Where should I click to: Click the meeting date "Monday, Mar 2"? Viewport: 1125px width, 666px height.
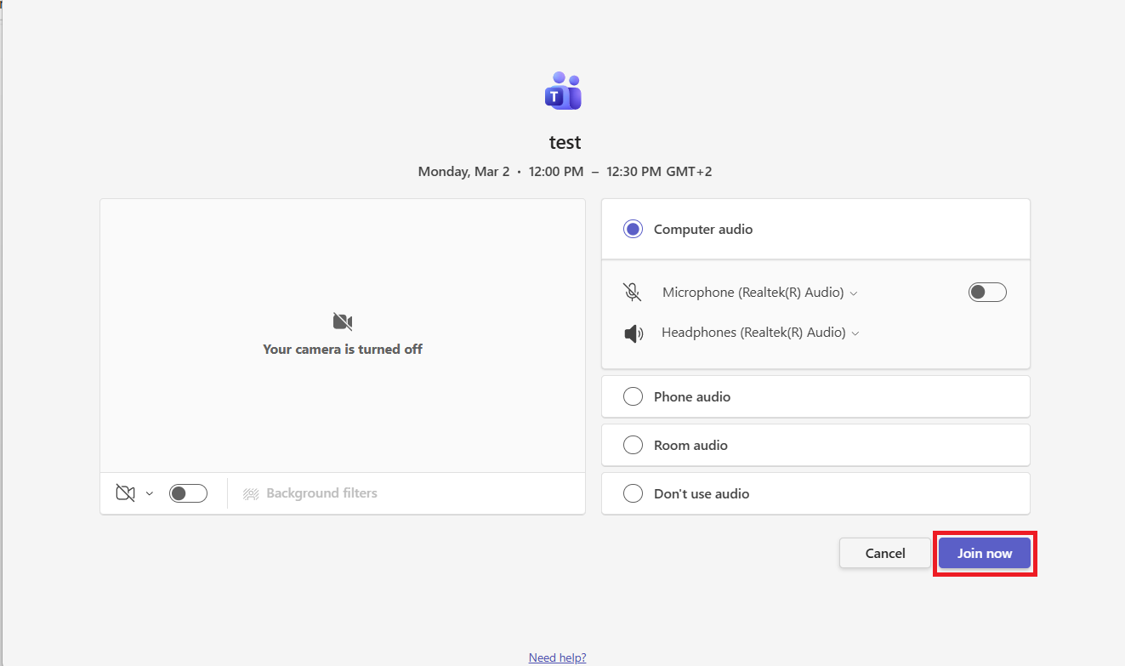coord(463,172)
